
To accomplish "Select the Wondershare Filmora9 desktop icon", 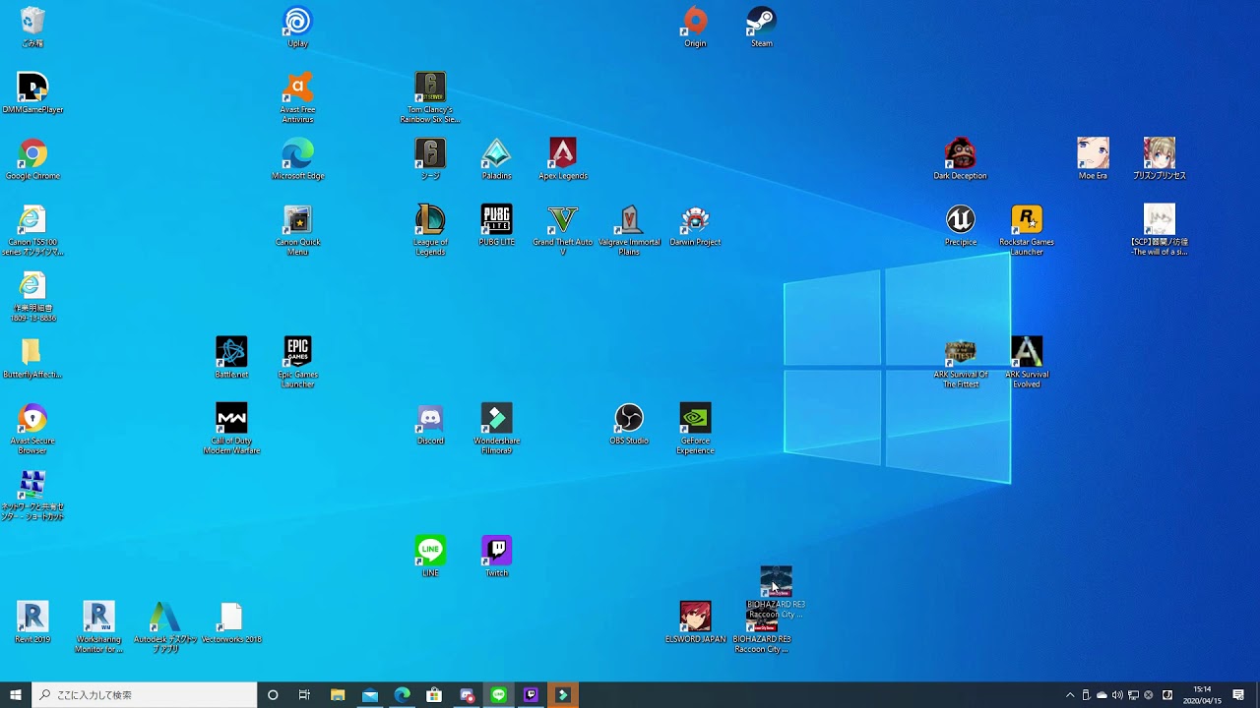I will [496, 429].
